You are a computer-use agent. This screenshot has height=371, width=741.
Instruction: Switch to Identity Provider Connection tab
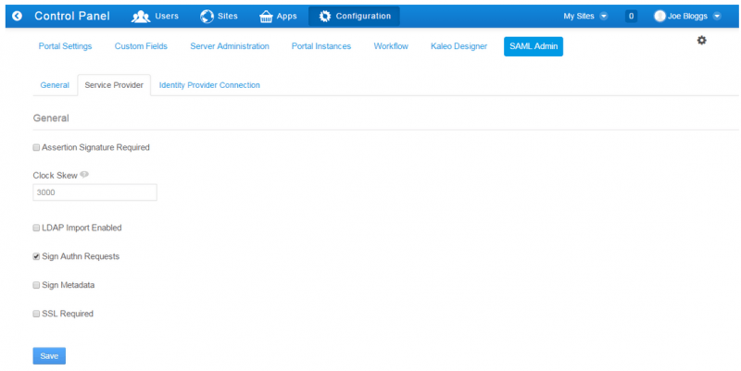click(209, 85)
